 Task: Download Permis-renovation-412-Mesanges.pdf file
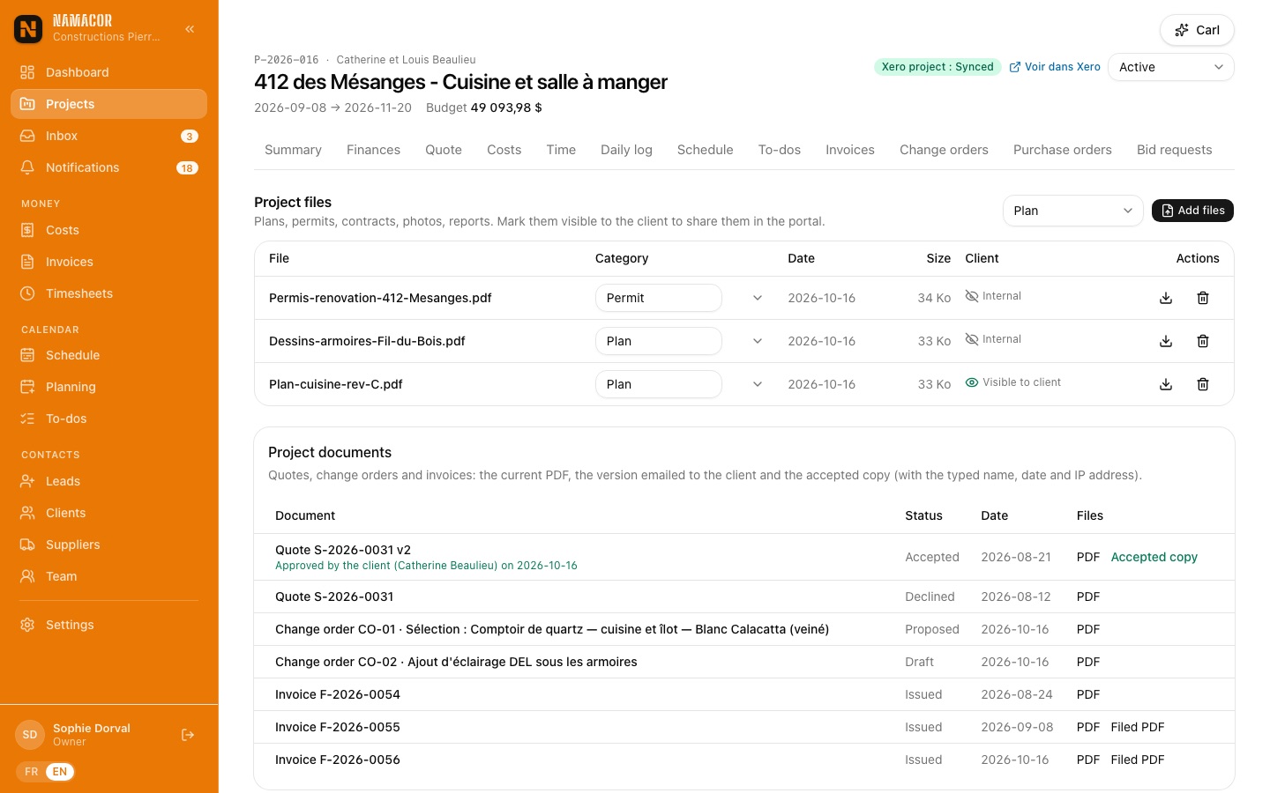pos(1166,298)
